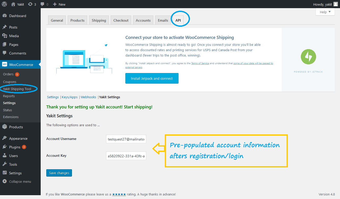
Task: Click the Yakit Settings heading
Action: point(59,116)
